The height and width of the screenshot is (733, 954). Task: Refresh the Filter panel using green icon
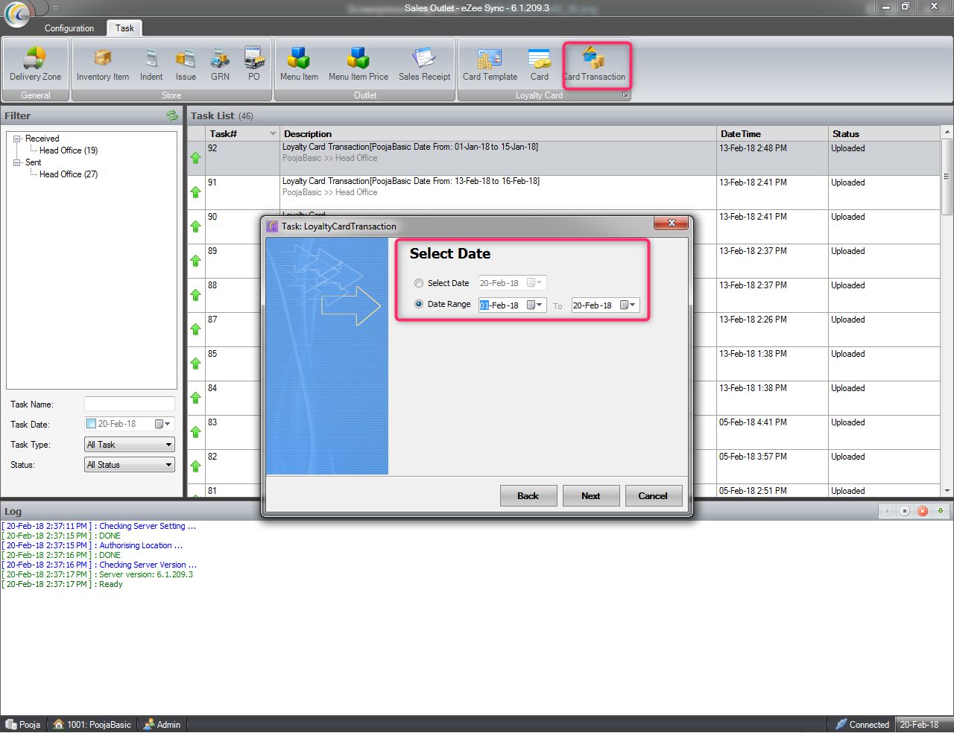pos(172,115)
